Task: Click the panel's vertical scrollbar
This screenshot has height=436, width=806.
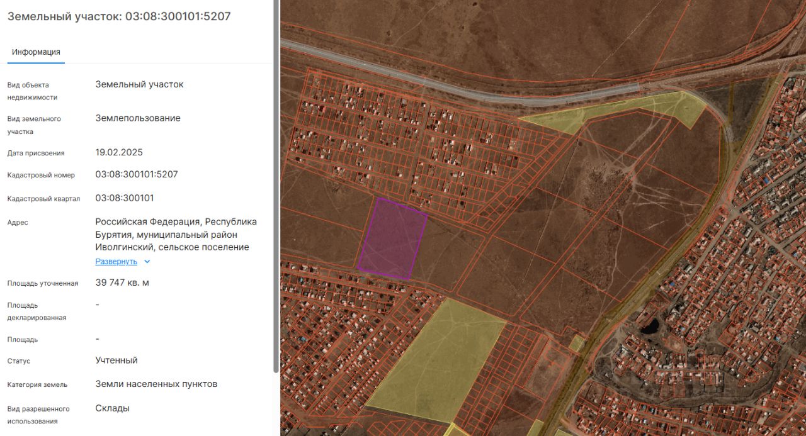Action: (x=276, y=186)
